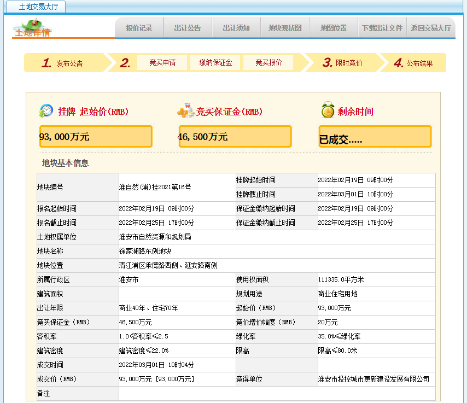Click the area value 111335.0平方米
Viewport: 467px width, 403px height.
click(341, 279)
